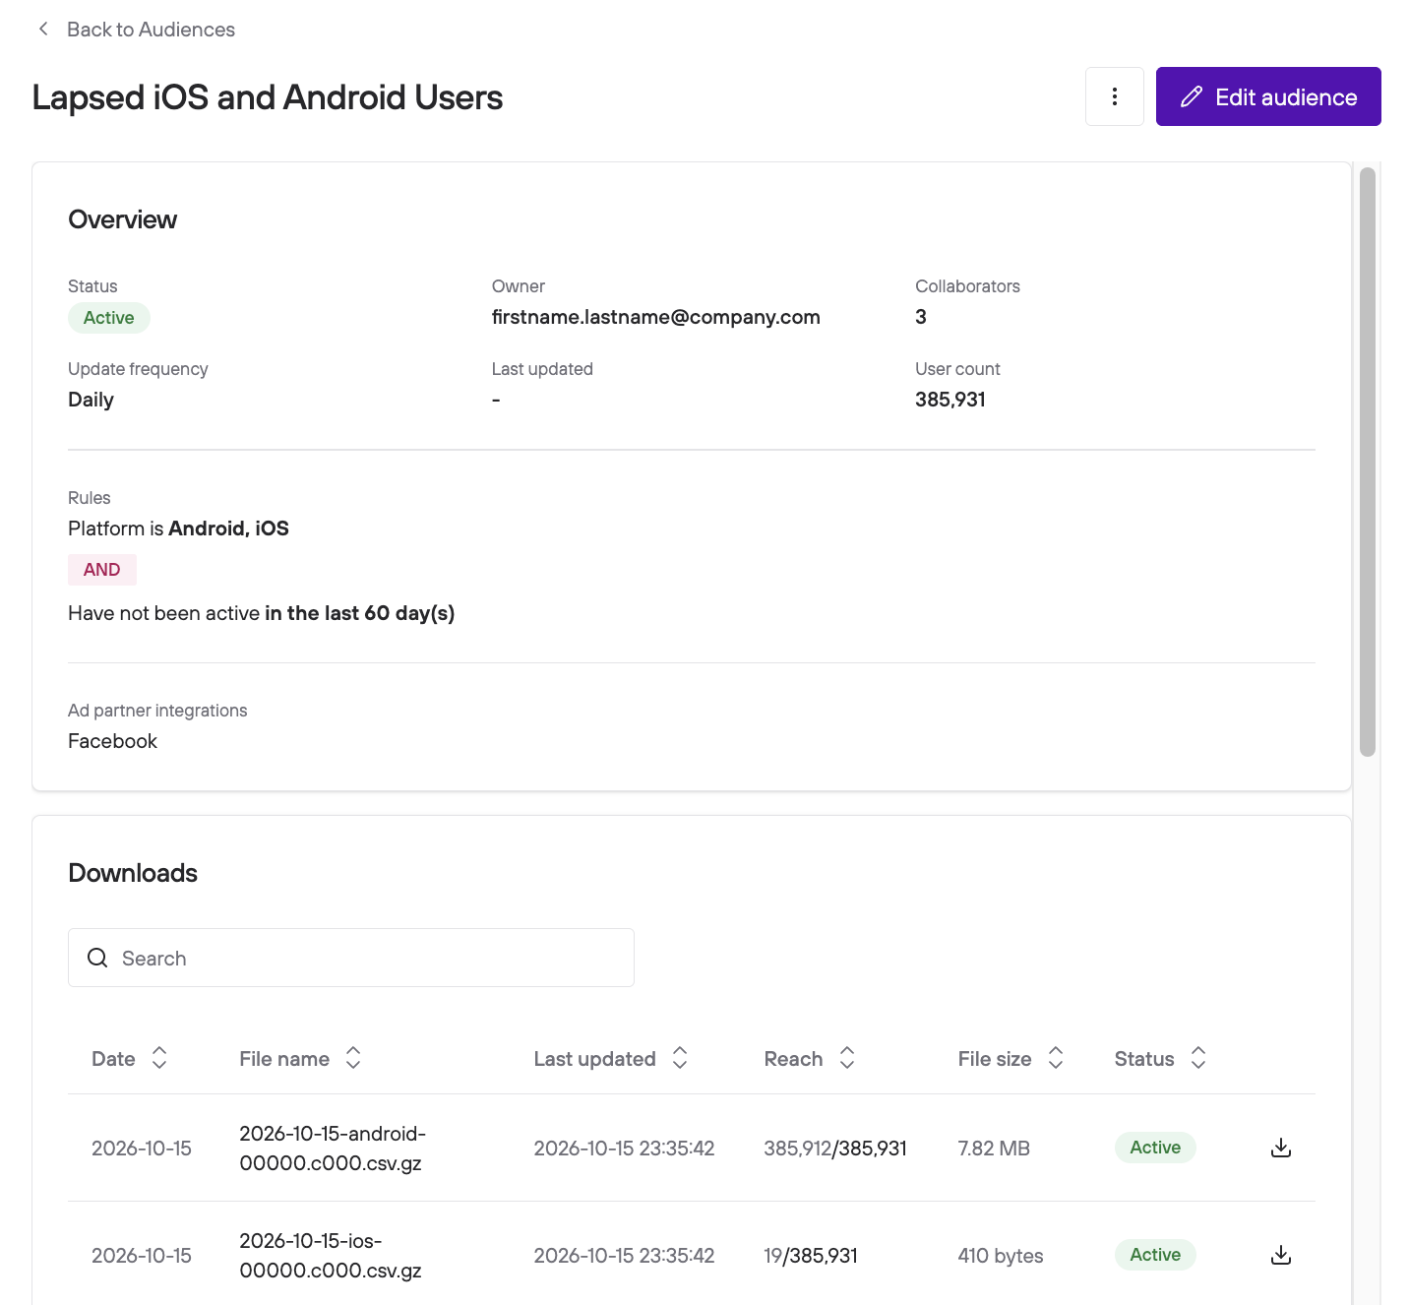
Task: Open the three-dot more options menu
Action: click(x=1115, y=96)
